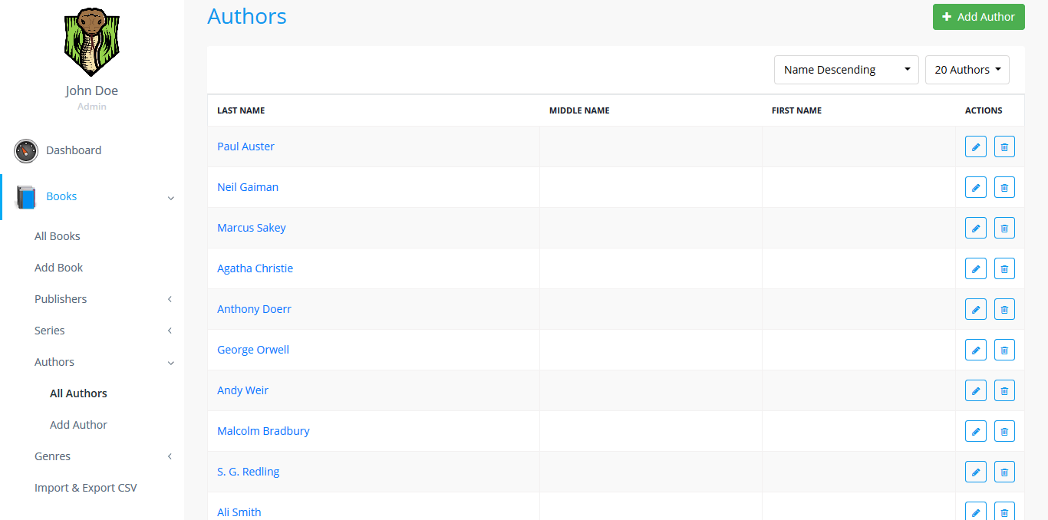Click the Dashboard gauge icon in the sidebar
Screen dimensions: 1048x520
coord(26,151)
